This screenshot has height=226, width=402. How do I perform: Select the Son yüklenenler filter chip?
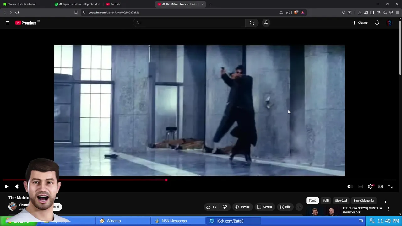(x=364, y=201)
